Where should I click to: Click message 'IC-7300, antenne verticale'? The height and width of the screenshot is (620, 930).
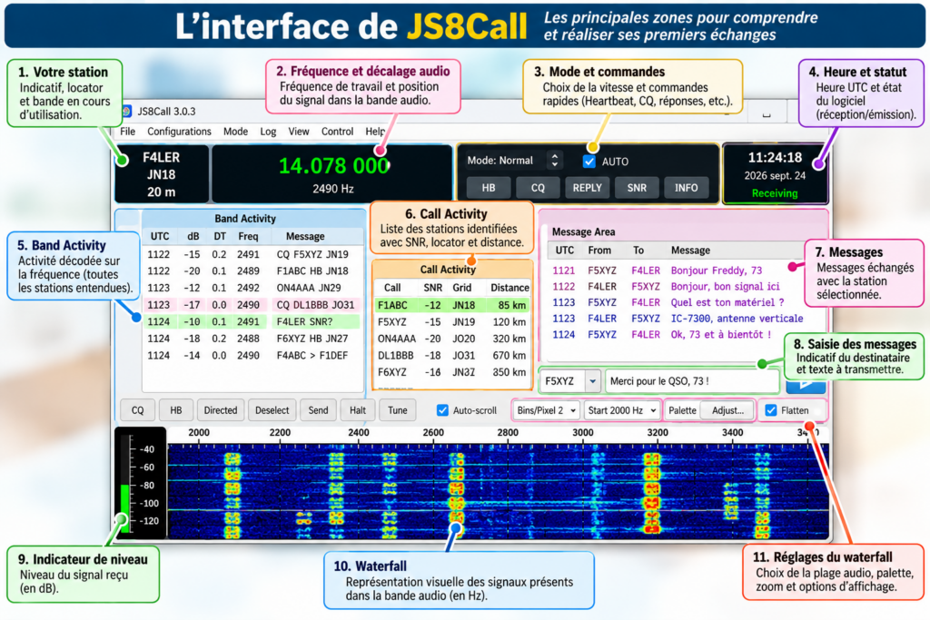(737, 319)
